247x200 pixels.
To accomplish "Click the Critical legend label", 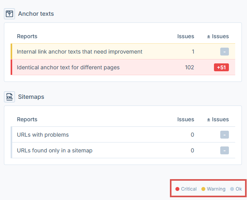I will pos(189,189).
